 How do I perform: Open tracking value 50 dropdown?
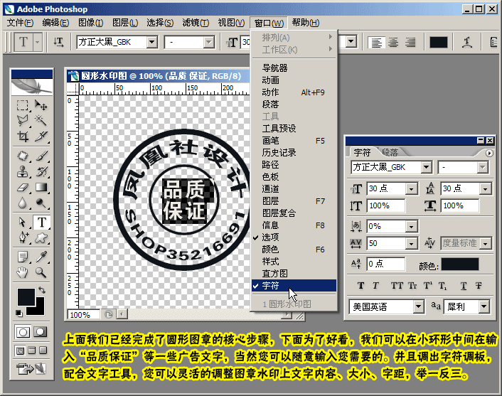pos(411,244)
